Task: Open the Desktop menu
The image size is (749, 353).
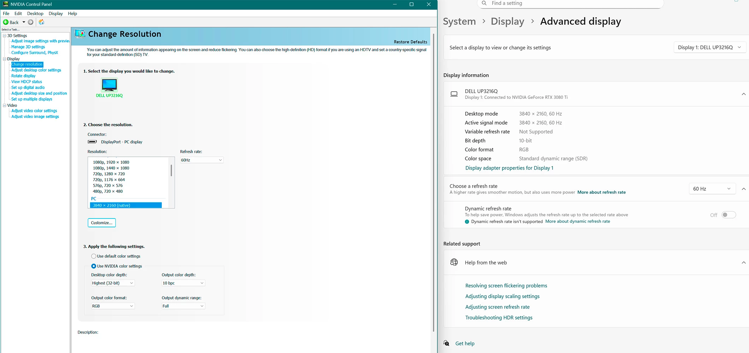Action: [35, 13]
